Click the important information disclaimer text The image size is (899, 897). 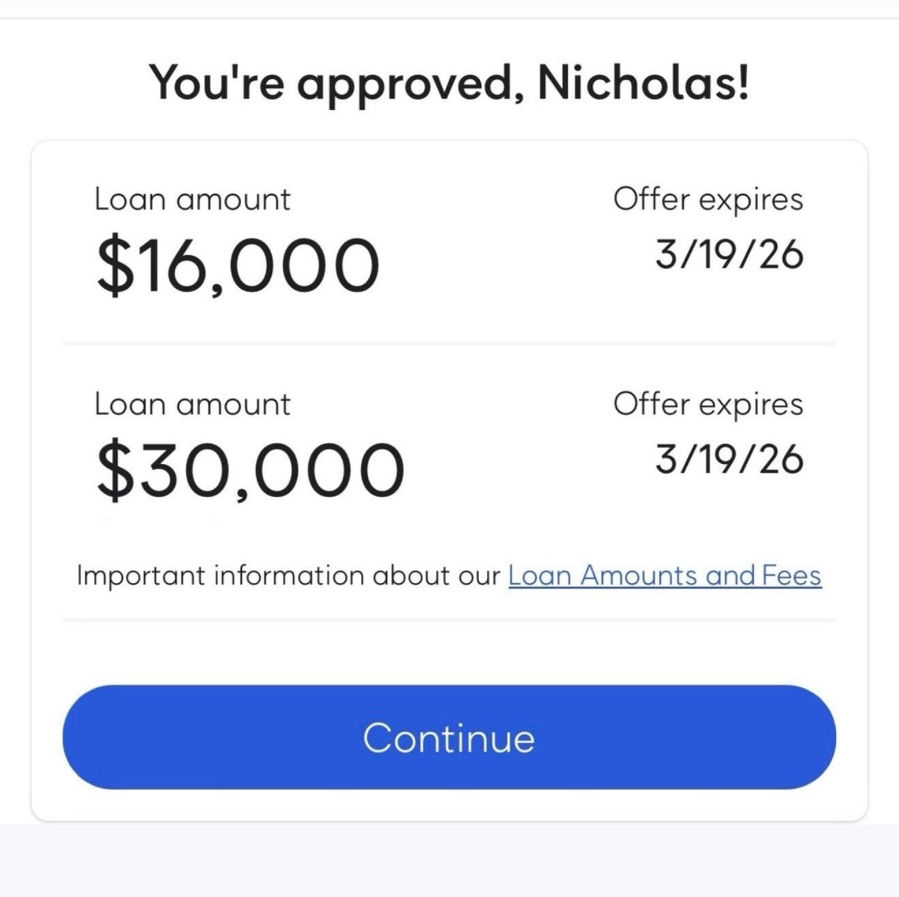[286, 576]
